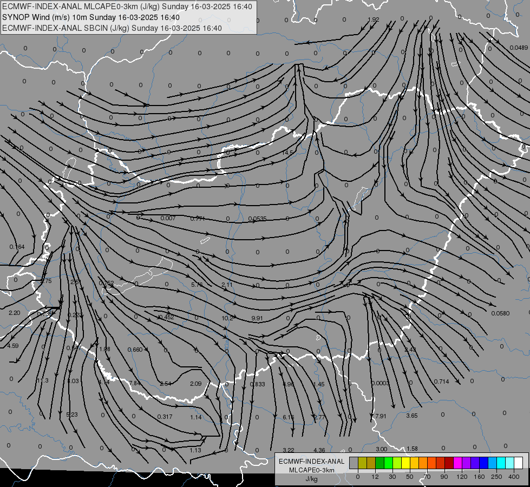Click the map value '3.22'
Image resolution: width=530 pixels, height=487 pixels.
[289, 450]
